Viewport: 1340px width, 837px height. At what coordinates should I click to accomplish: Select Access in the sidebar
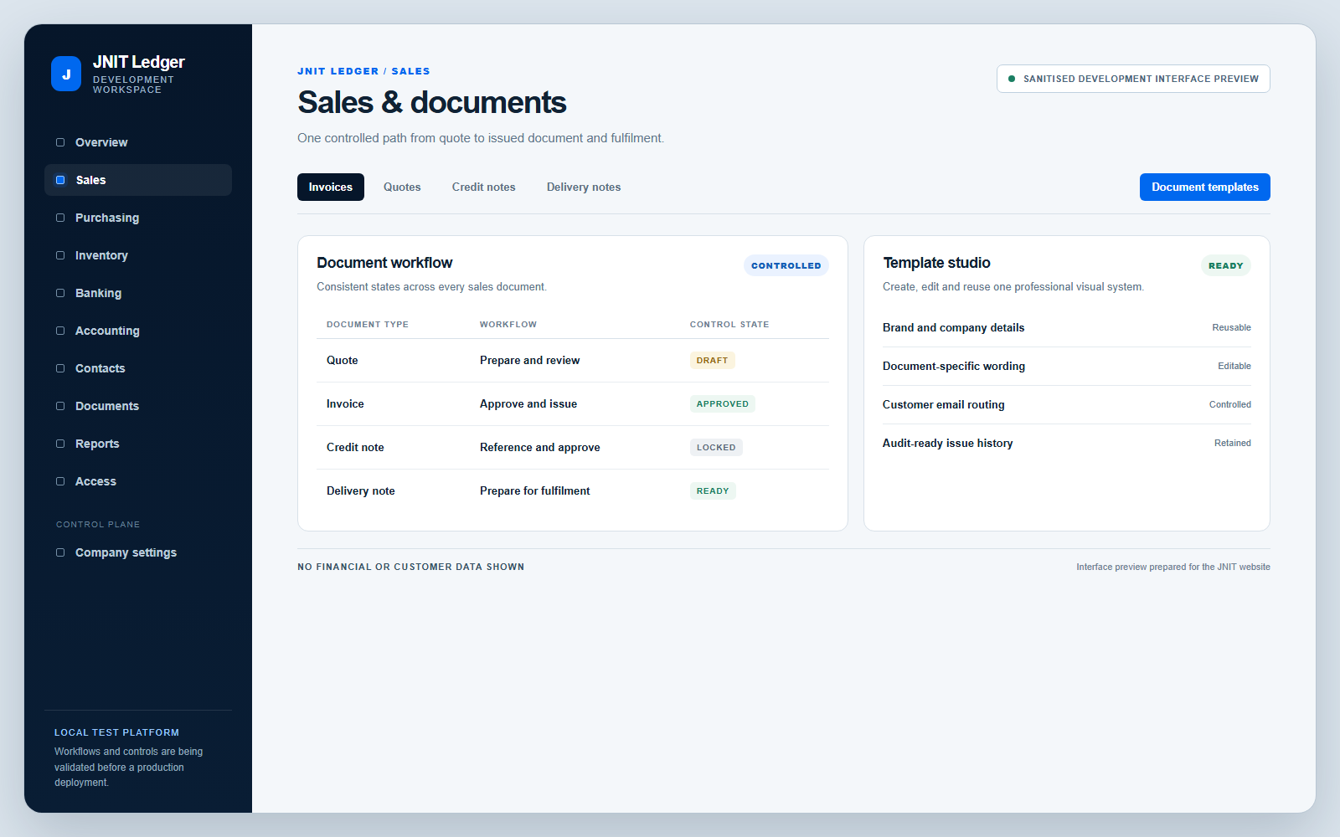(x=138, y=481)
